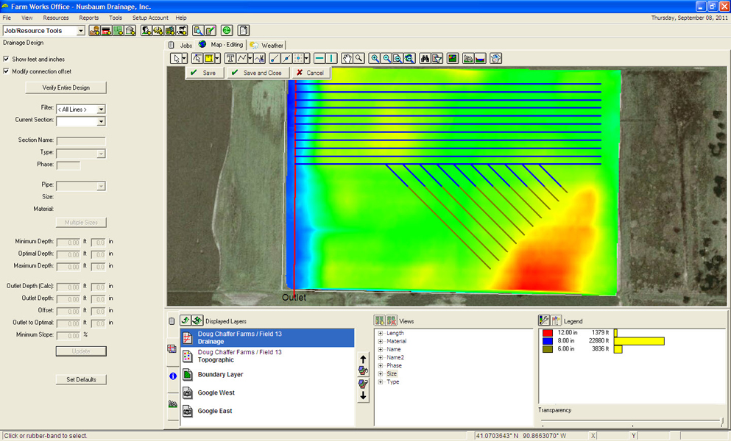Select the text label tool

point(230,58)
